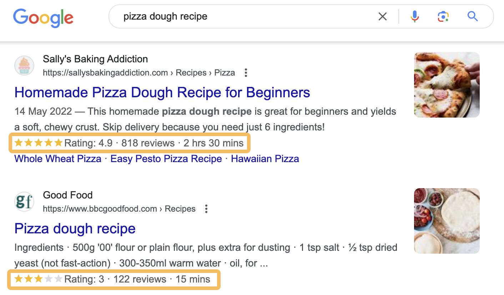Open the three-dot menu for Good Food result
The width and height of the screenshot is (504, 295).
click(206, 209)
